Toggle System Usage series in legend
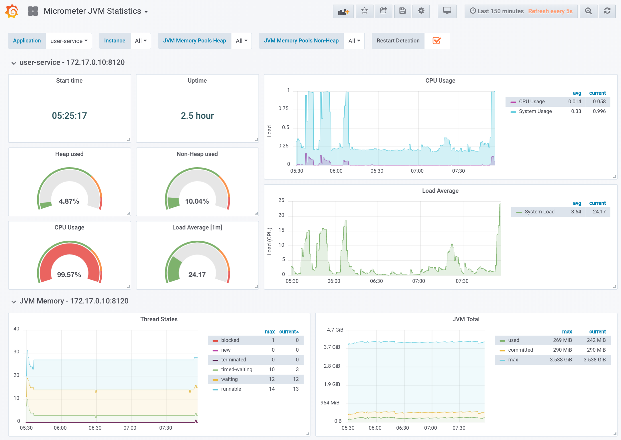Screen dimensions: 621x440 (535, 111)
